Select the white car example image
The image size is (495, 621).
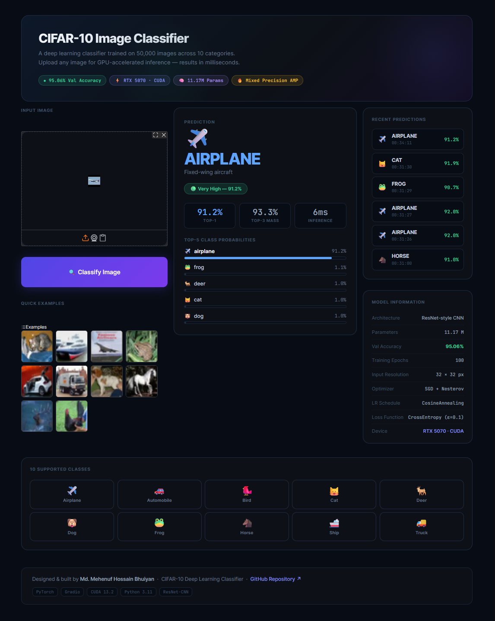coord(37,381)
